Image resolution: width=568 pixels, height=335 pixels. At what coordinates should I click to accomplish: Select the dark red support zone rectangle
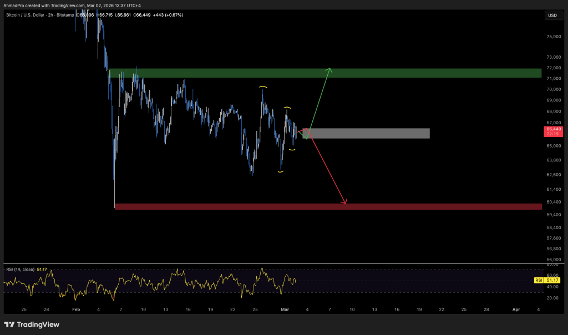tap(327, 206)
